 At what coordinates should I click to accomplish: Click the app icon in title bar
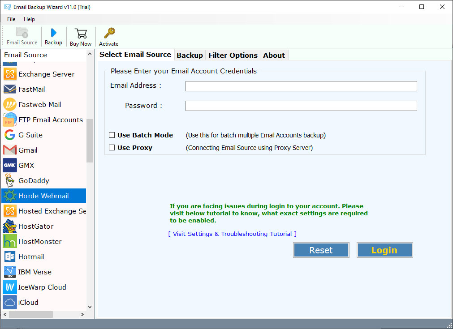click(8, 7)
